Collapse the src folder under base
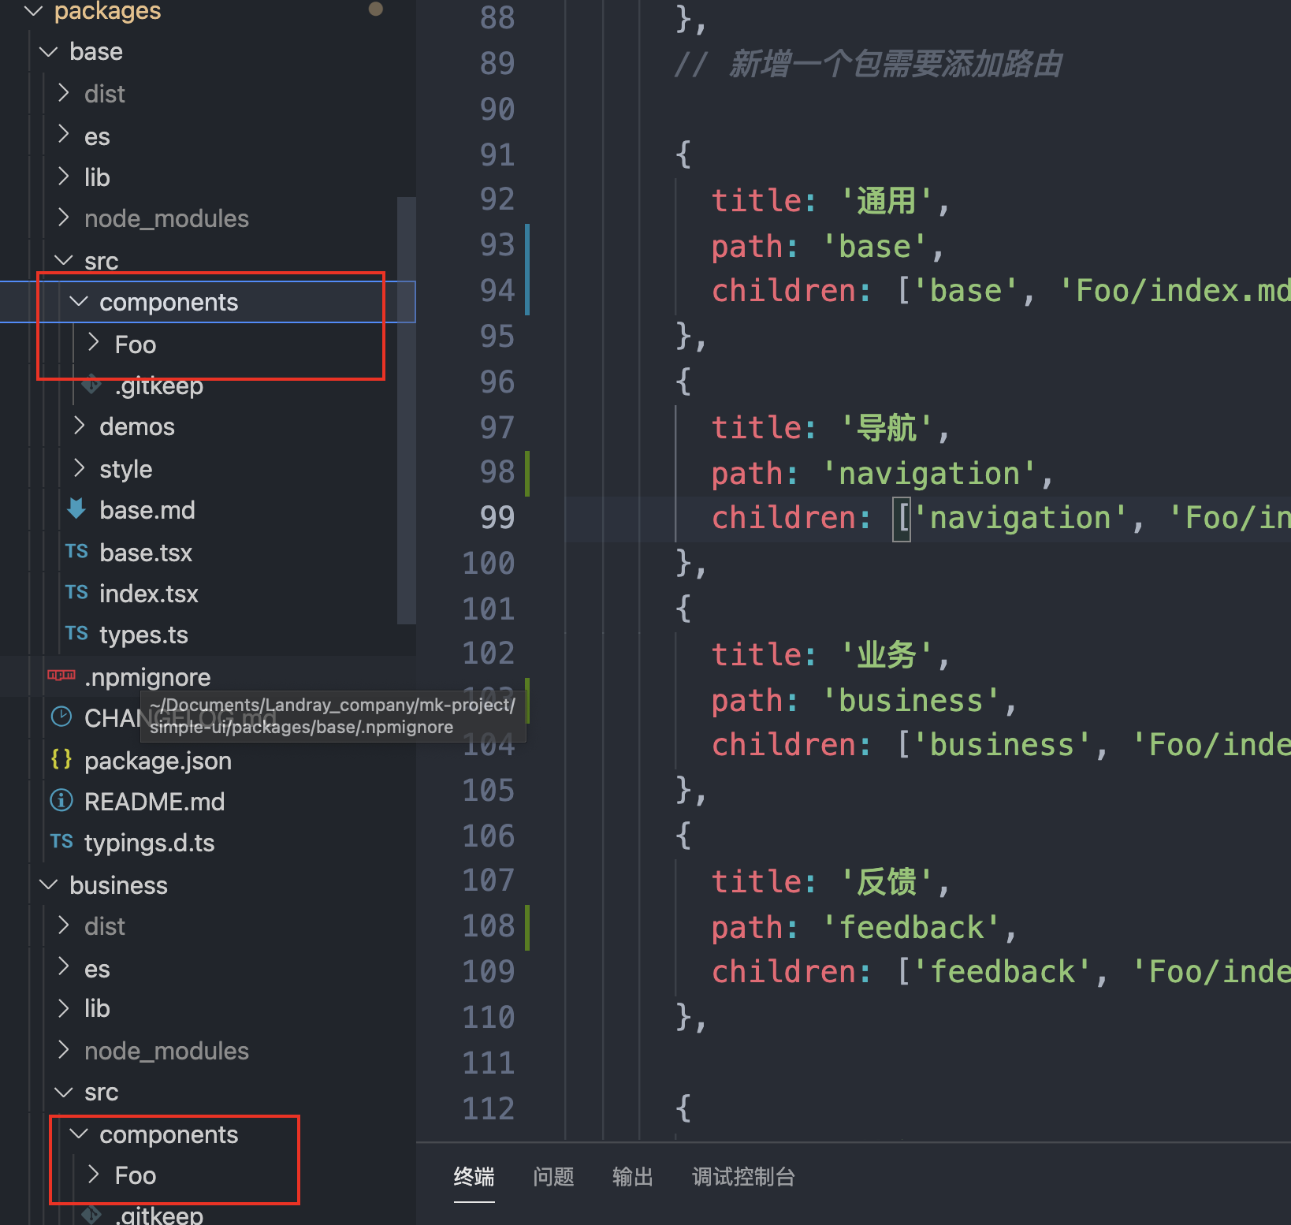The image size is (1291, 1225). point(64,260)
